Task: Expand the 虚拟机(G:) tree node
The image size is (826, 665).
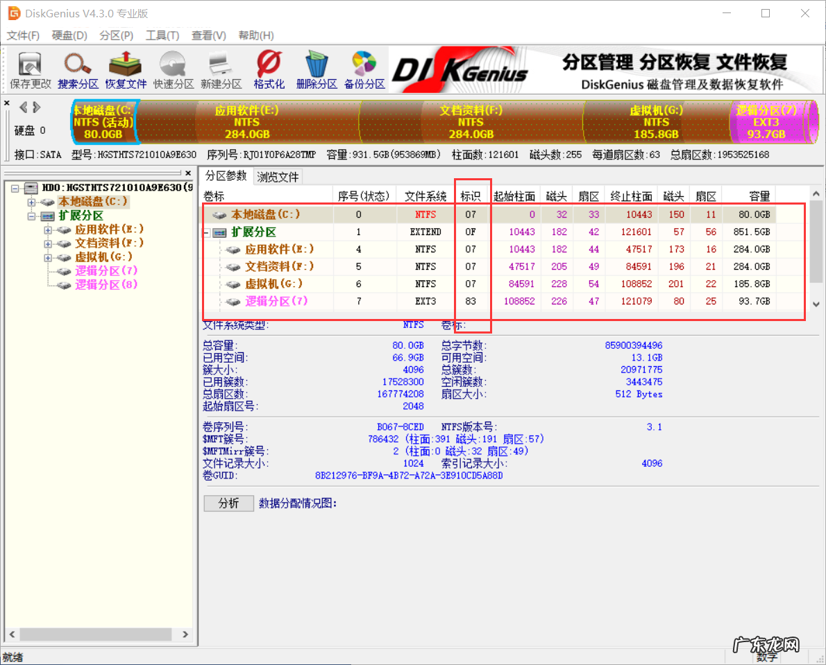Action: point(48,257)
